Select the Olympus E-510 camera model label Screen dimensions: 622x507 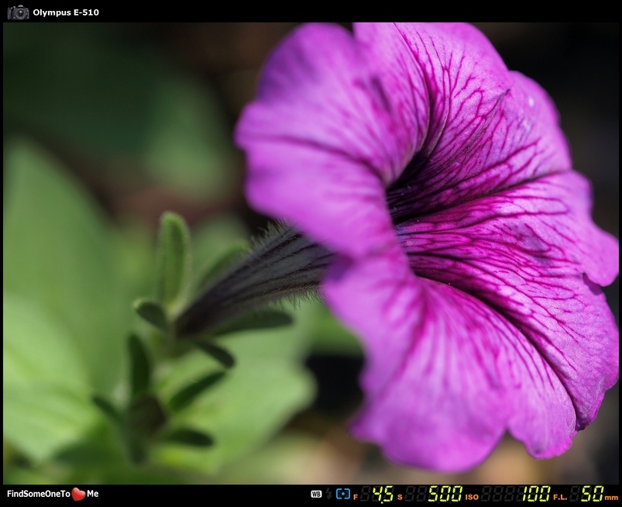(66, 12)
